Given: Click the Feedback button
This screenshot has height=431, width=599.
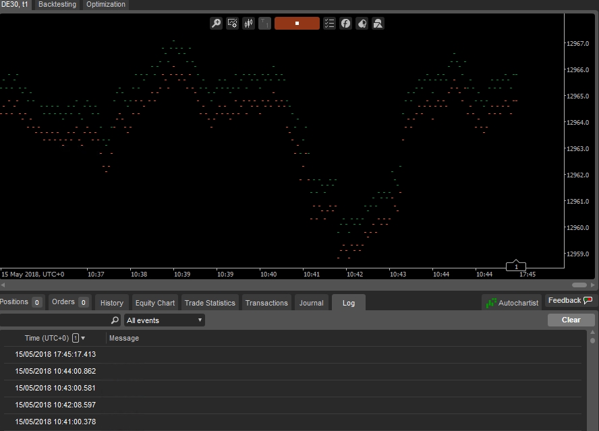Looking at the screenshot, I should pos(569,300).
